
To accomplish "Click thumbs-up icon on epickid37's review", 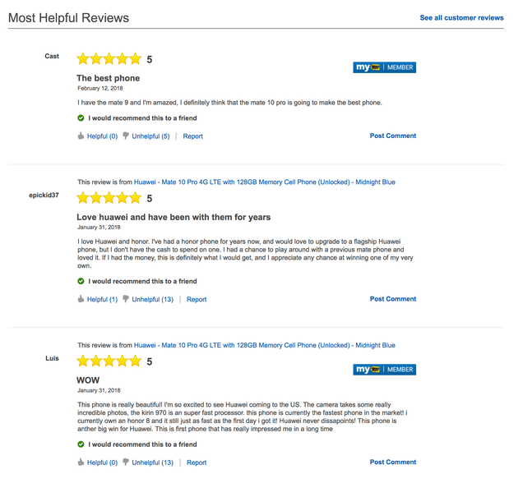I will [81, 299].
